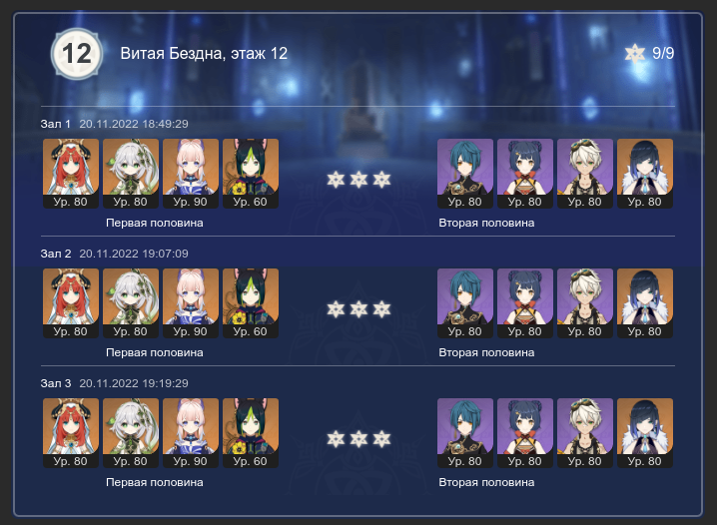
Task: Click goggles-wearing character in Chamber 1 second half
Action: (585, 174)
